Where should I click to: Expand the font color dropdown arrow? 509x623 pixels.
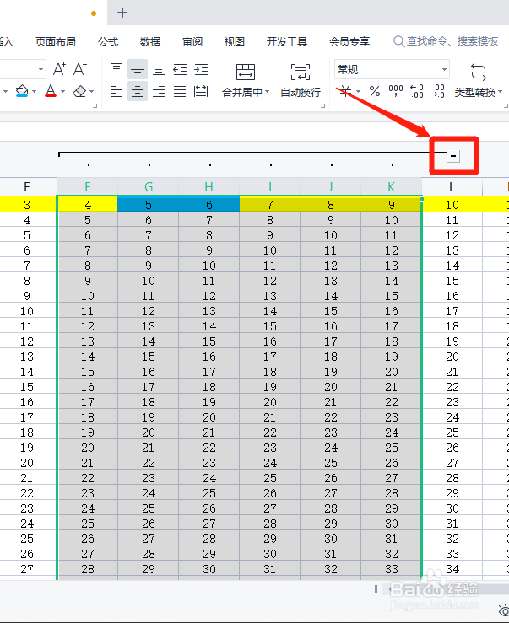coord(62,91)
